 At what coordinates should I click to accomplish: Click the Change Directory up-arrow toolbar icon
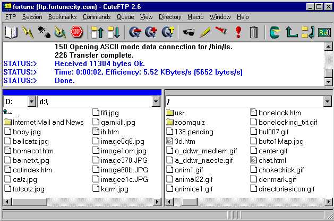pyautogui.click(x=292, y=32)
